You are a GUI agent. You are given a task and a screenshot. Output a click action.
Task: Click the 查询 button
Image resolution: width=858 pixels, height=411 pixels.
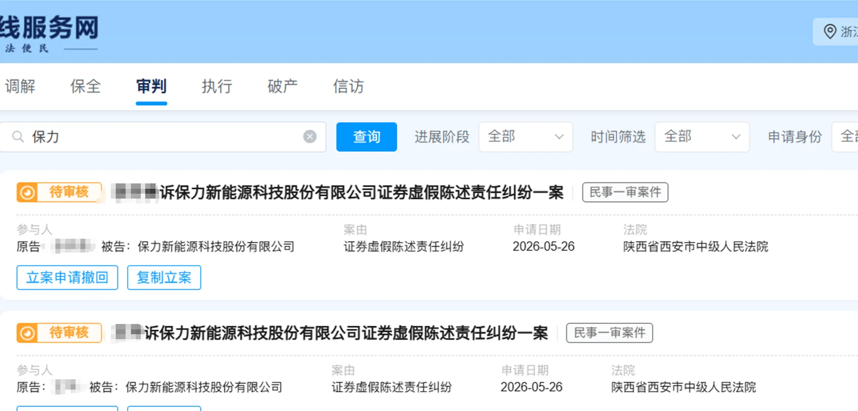366,137
